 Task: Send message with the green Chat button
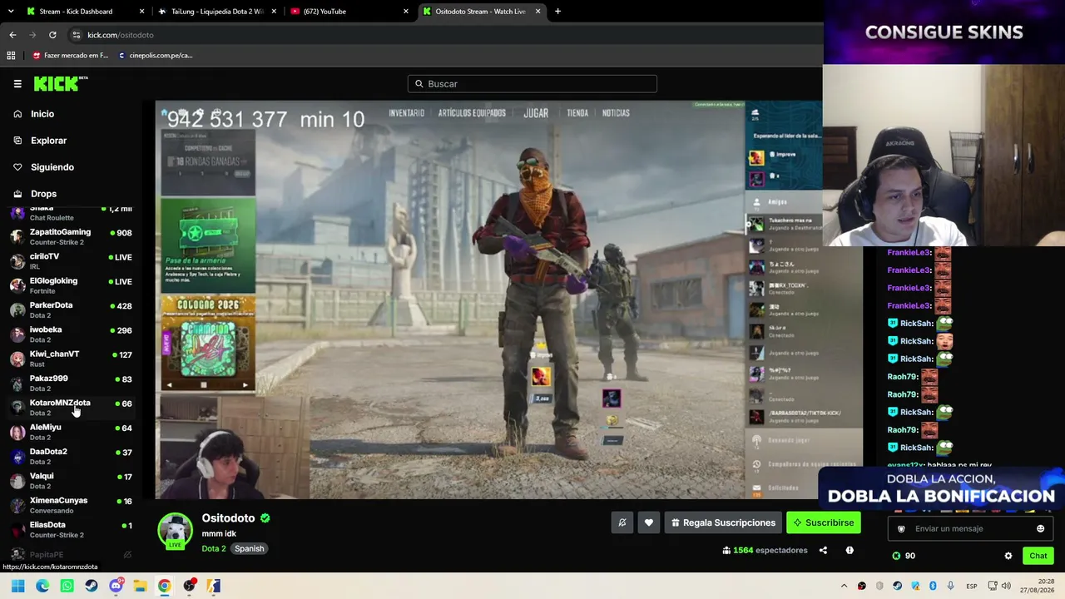(1038, 556)
